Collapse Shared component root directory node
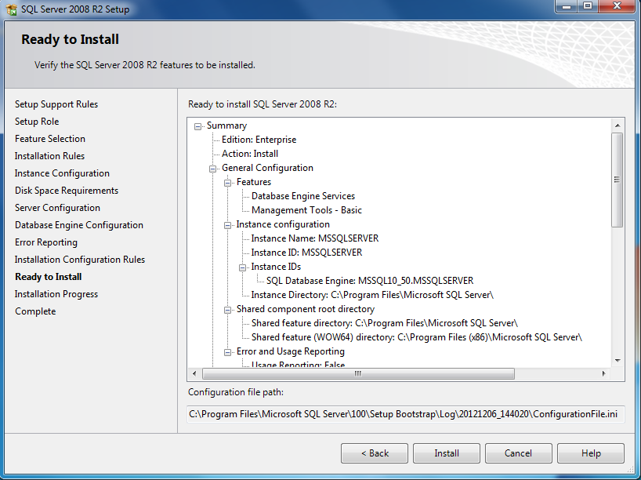Image resolution: width=641 pixels, height=480 pixels. [x=228, y=310]
